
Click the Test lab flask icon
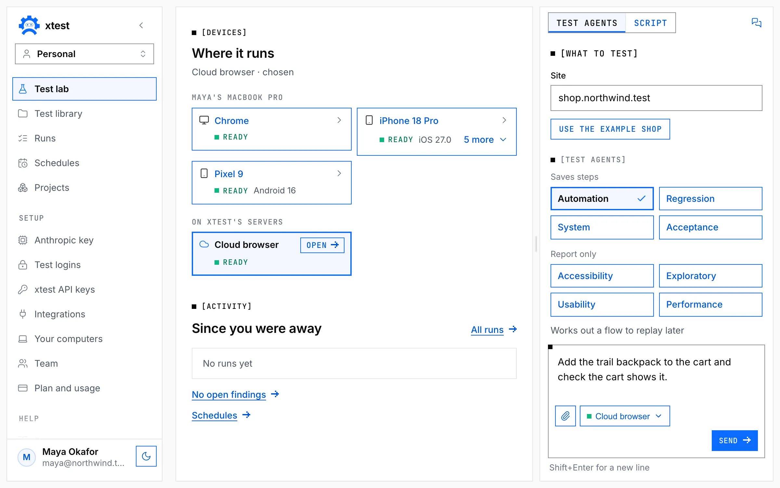[23, 89]
